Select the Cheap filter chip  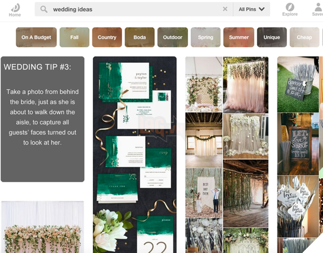pos(304,37)
